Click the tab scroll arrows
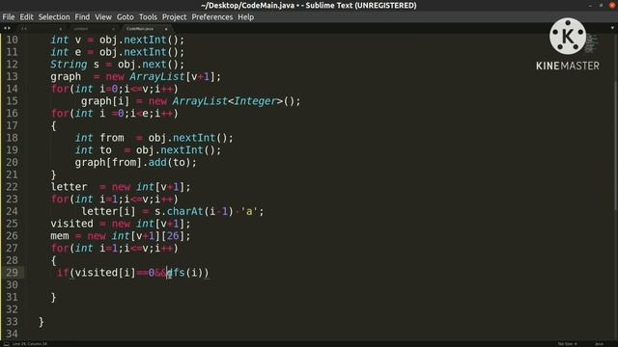The image size is (618, 347). [7, 28]
